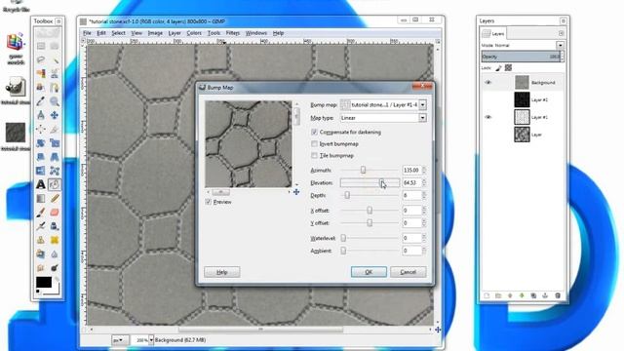This screenshot has width=624, height=351.
Task: Click duplicate layer icon in Layers panel
Action: (533, 295)
